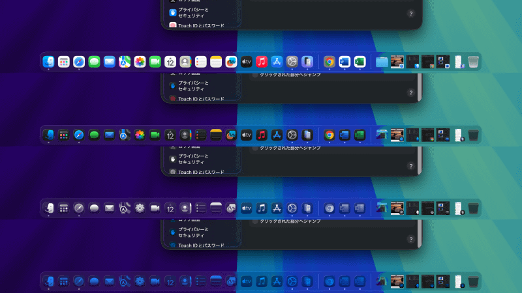Screen dimensions: 522x293
Task: Open Photos in the dark-style icon dock
Action: (140, 135)
